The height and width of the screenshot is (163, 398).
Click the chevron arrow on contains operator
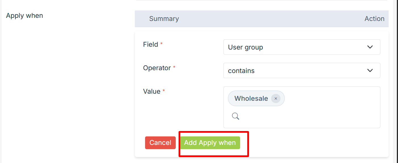click(370, 70)
